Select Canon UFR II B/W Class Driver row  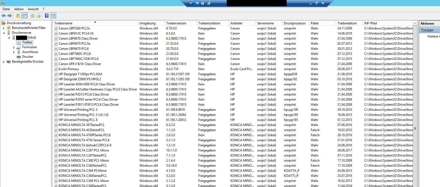pos(233,64)
